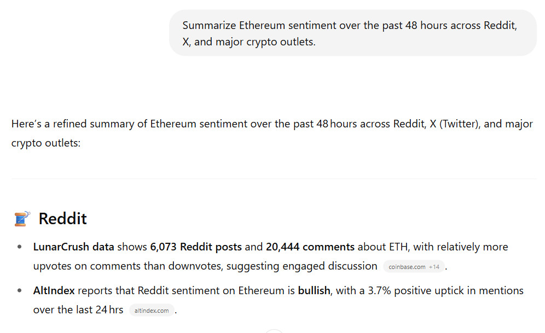The height and width of the screenshot is (333, 545).
Task: Select the user prompt message bubble
Action: (353, 33)
